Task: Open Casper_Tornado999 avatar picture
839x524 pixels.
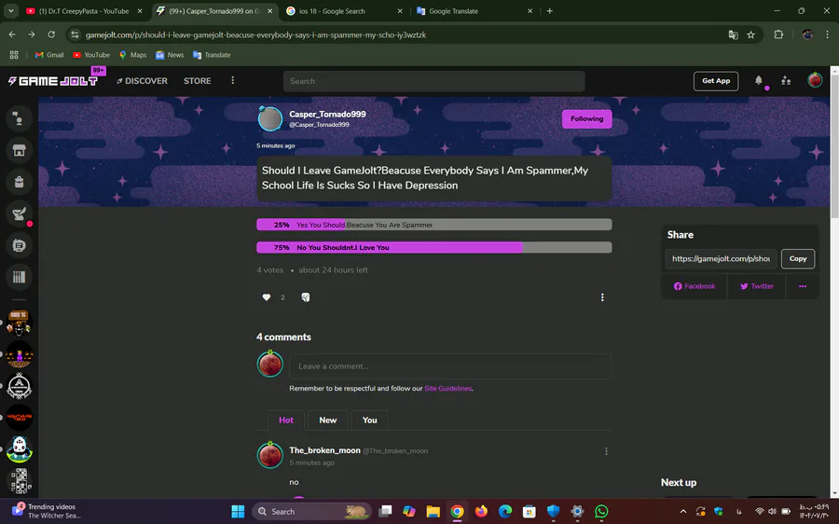Action: click(269, 118)
